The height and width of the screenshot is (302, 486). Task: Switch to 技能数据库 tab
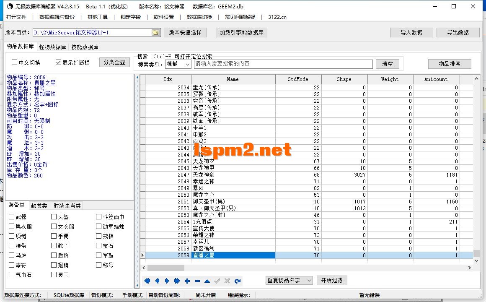point(85,47)
